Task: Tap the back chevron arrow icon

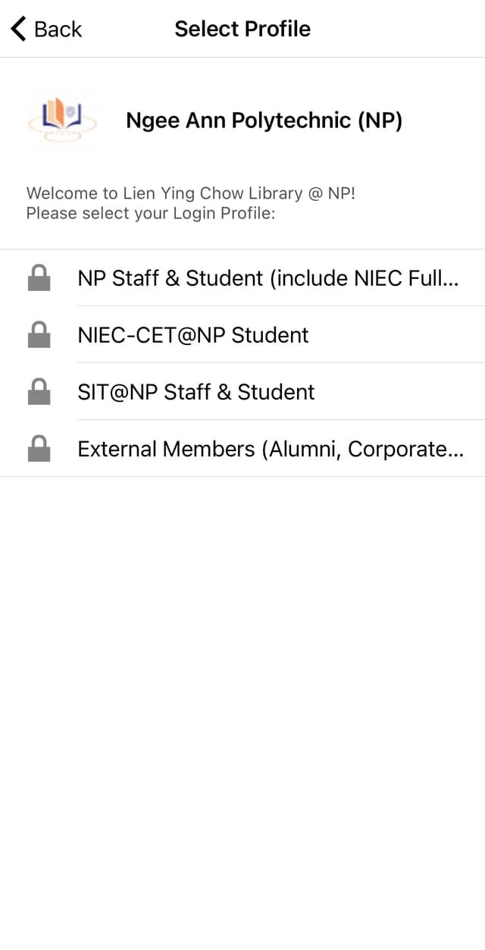Action: pos(18,29)
